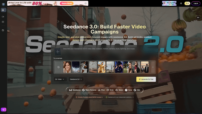Select Grok in the model bar

[x=110, y=90]
